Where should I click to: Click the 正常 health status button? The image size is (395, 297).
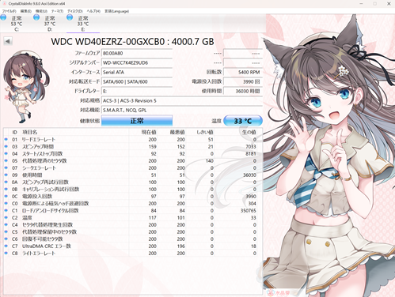point(137,121)
